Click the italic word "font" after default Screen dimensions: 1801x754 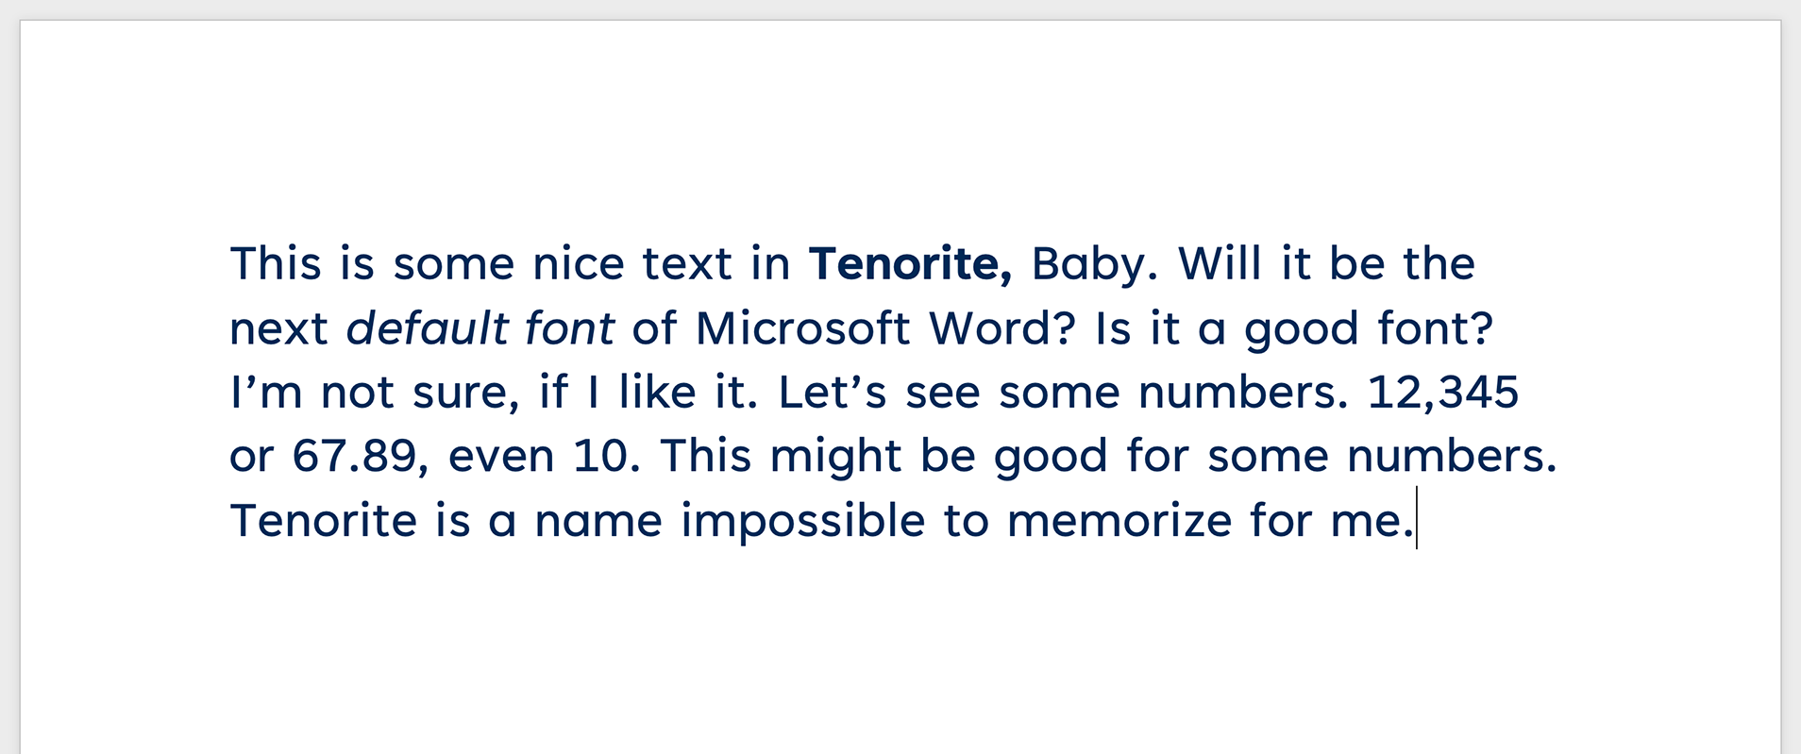pos(570,328)
